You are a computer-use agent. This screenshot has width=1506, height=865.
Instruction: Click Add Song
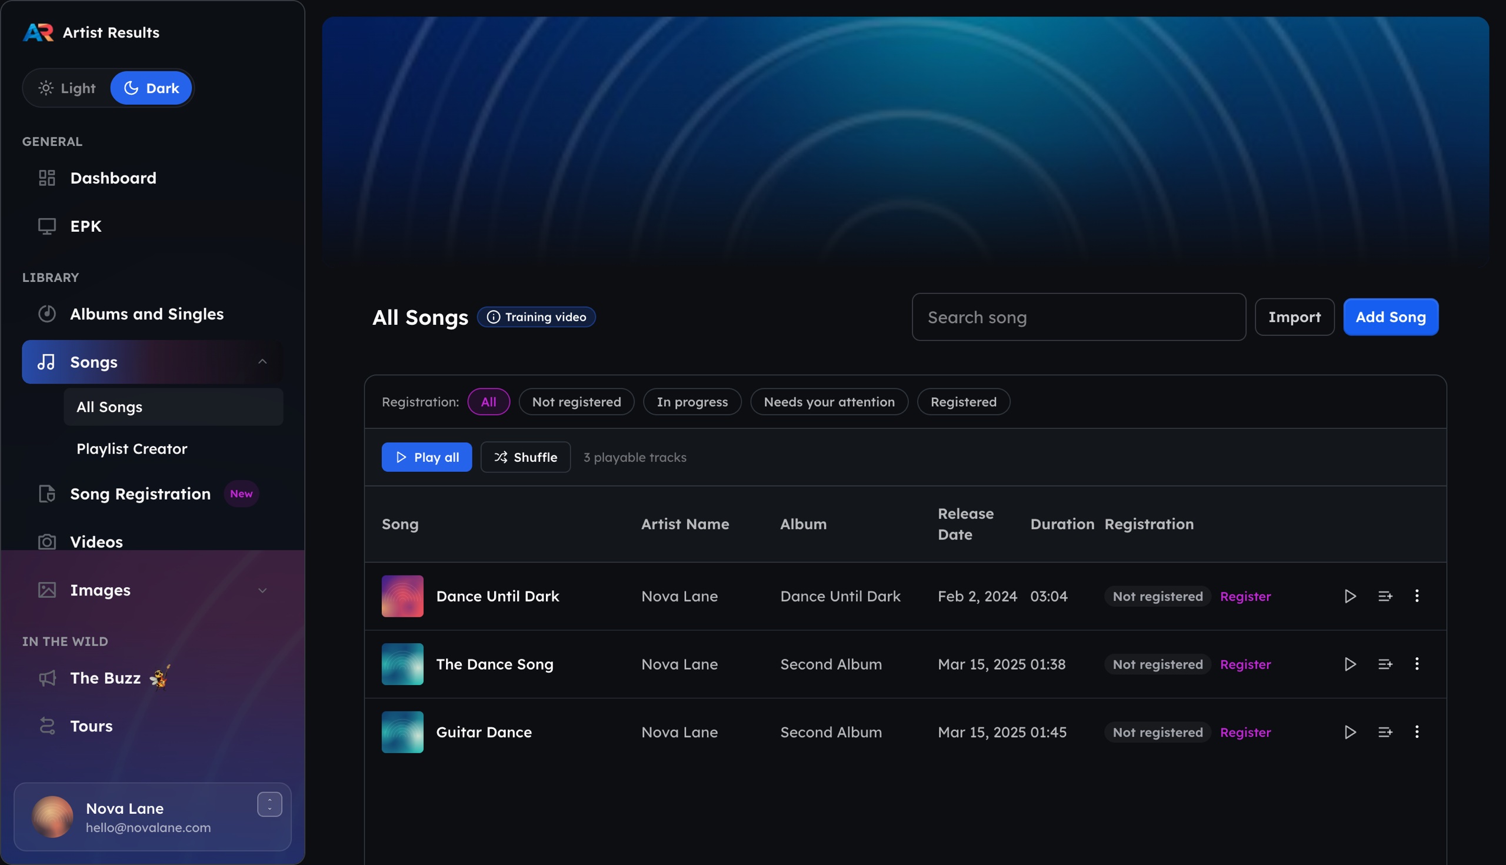[1390, 317]
